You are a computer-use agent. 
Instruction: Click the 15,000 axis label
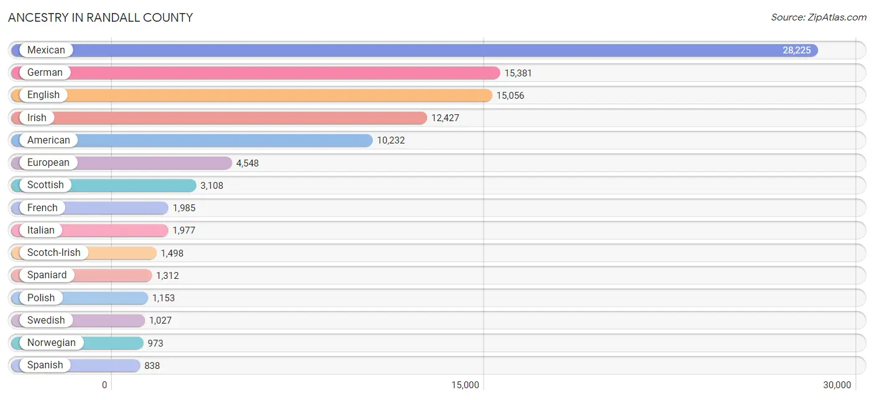tap(466, 385)
